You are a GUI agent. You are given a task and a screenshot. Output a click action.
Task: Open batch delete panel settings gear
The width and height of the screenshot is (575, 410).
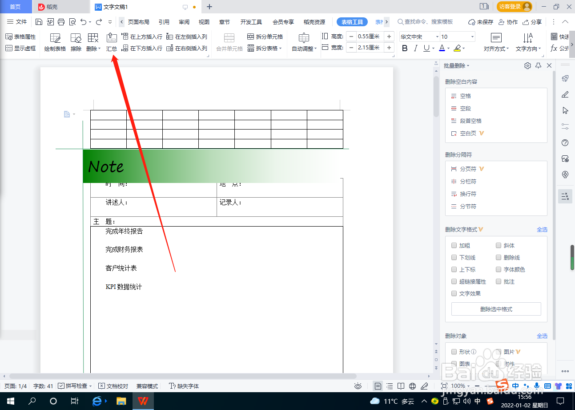[527, 65]
